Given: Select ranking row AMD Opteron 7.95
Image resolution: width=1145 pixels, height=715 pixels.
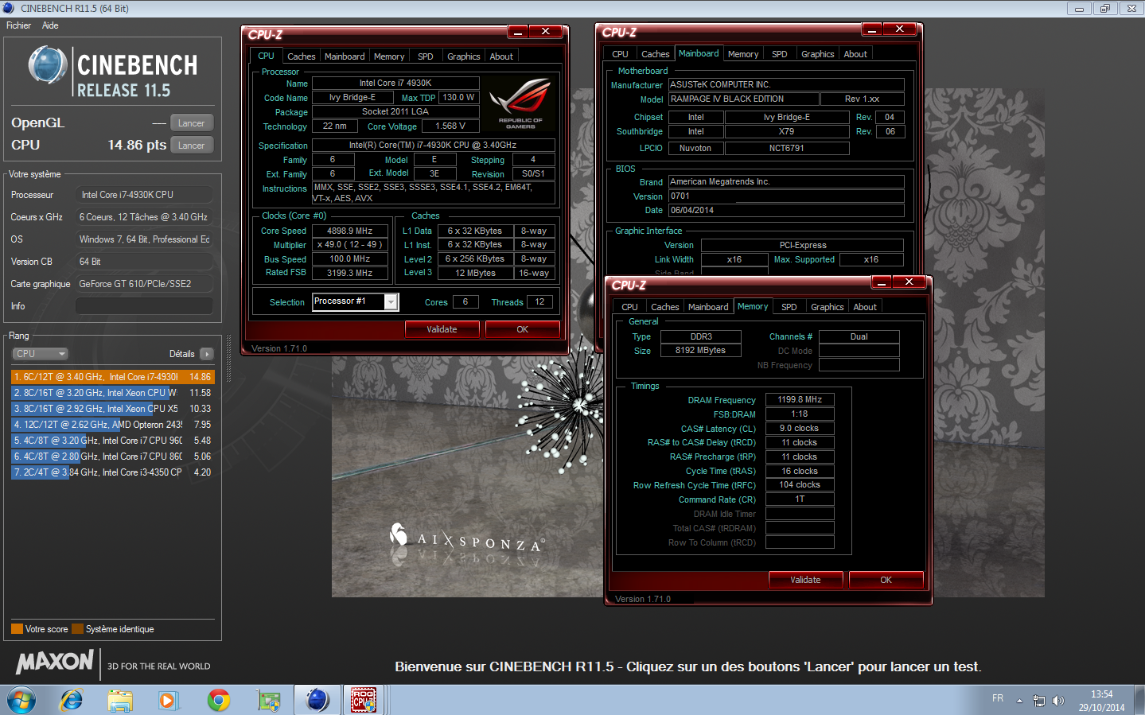Looking at the screenshot, I should pyautogui.click(x=112, y=425).
